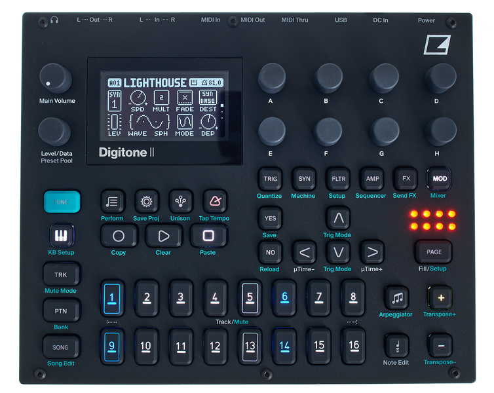Open the FLTR Setup parameter page
Image resolution: width=494 pixels, height=393 pixels.
click(338, 179)
